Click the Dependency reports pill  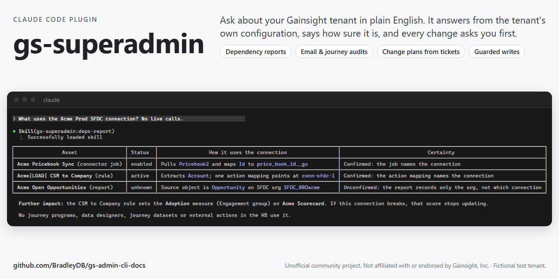[256, 51]
